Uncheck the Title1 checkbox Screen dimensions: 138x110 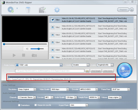click(53, 20)
